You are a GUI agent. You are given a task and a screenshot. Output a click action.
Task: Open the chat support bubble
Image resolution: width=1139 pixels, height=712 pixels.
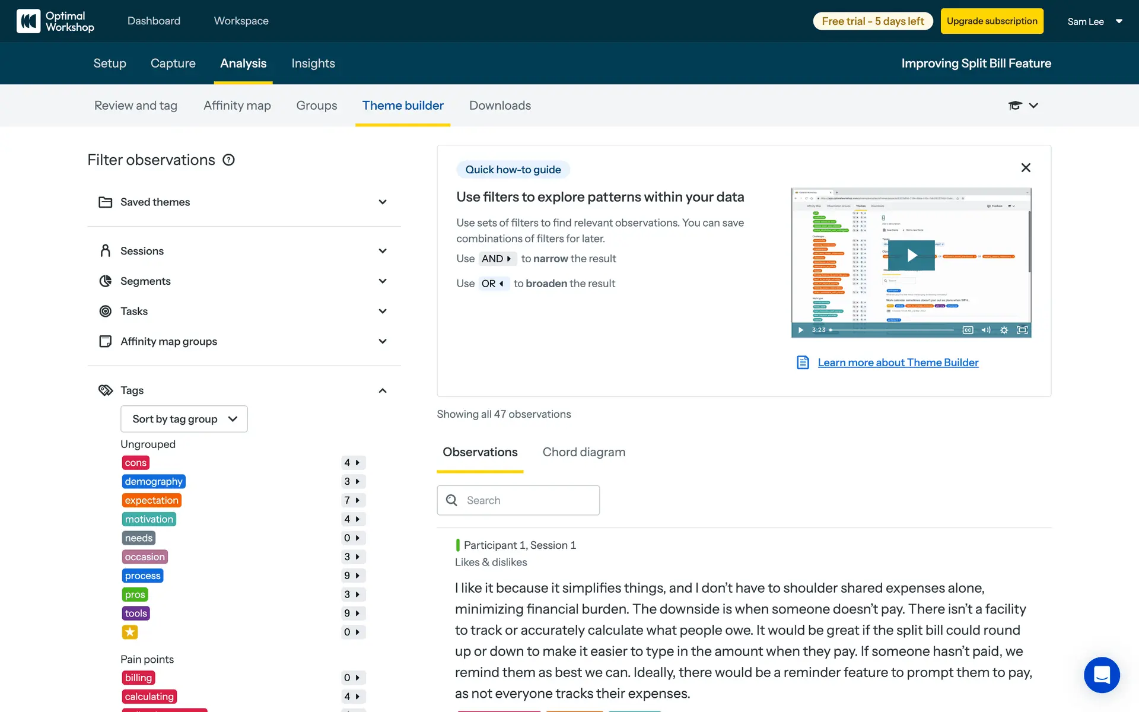(x=1101, y=675)
